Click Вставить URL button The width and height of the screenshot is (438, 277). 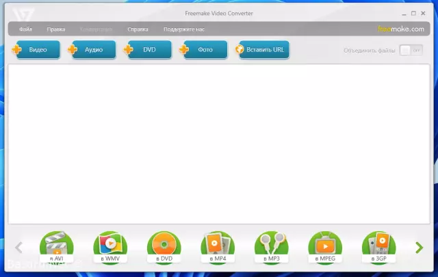(x=262, y=50)
